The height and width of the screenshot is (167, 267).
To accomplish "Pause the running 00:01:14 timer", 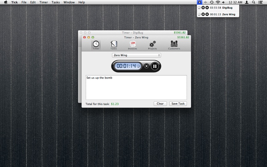I will pyautogui.click(x=155, y=66).
